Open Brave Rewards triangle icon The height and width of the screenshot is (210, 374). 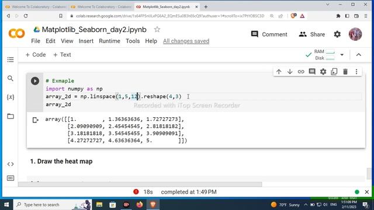point(302,16)
